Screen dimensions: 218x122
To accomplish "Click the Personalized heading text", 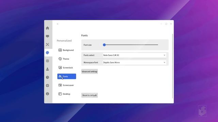I will [x=64, y=41].
